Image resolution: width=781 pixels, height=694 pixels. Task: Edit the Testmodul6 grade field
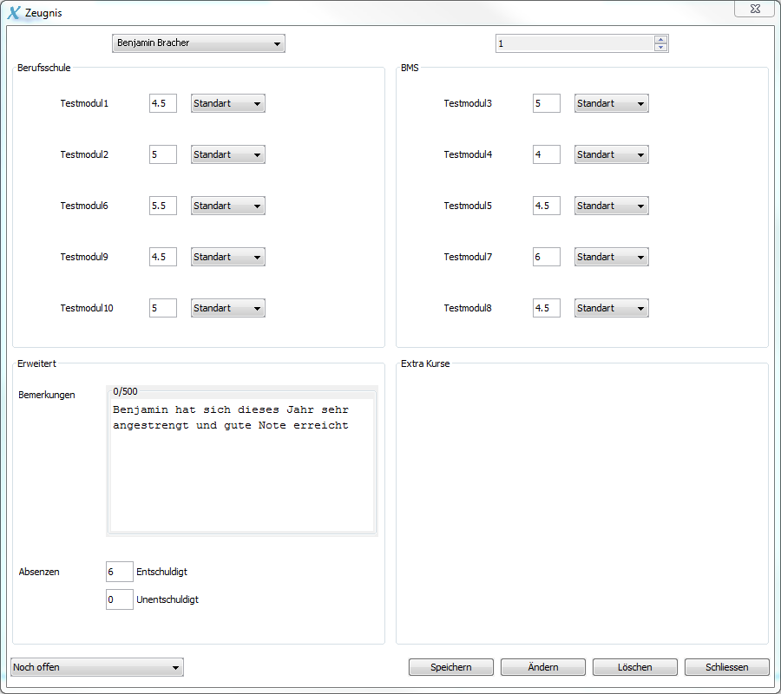(163, 206)
